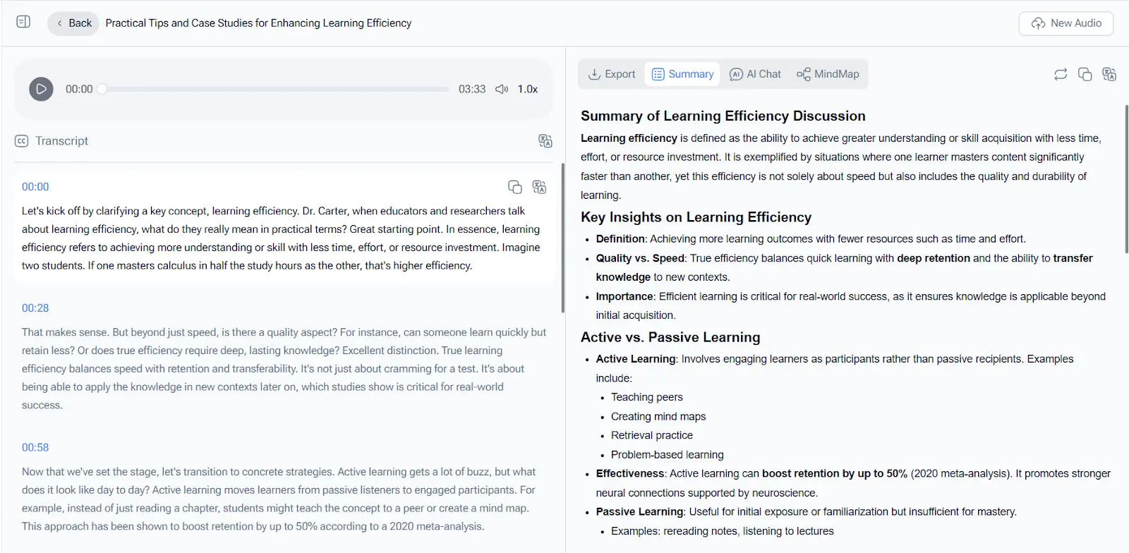Image resolution: width=1129 pixels, height=553 pixels.
Task: Translate the summary panel
Action: (1109, 74)
